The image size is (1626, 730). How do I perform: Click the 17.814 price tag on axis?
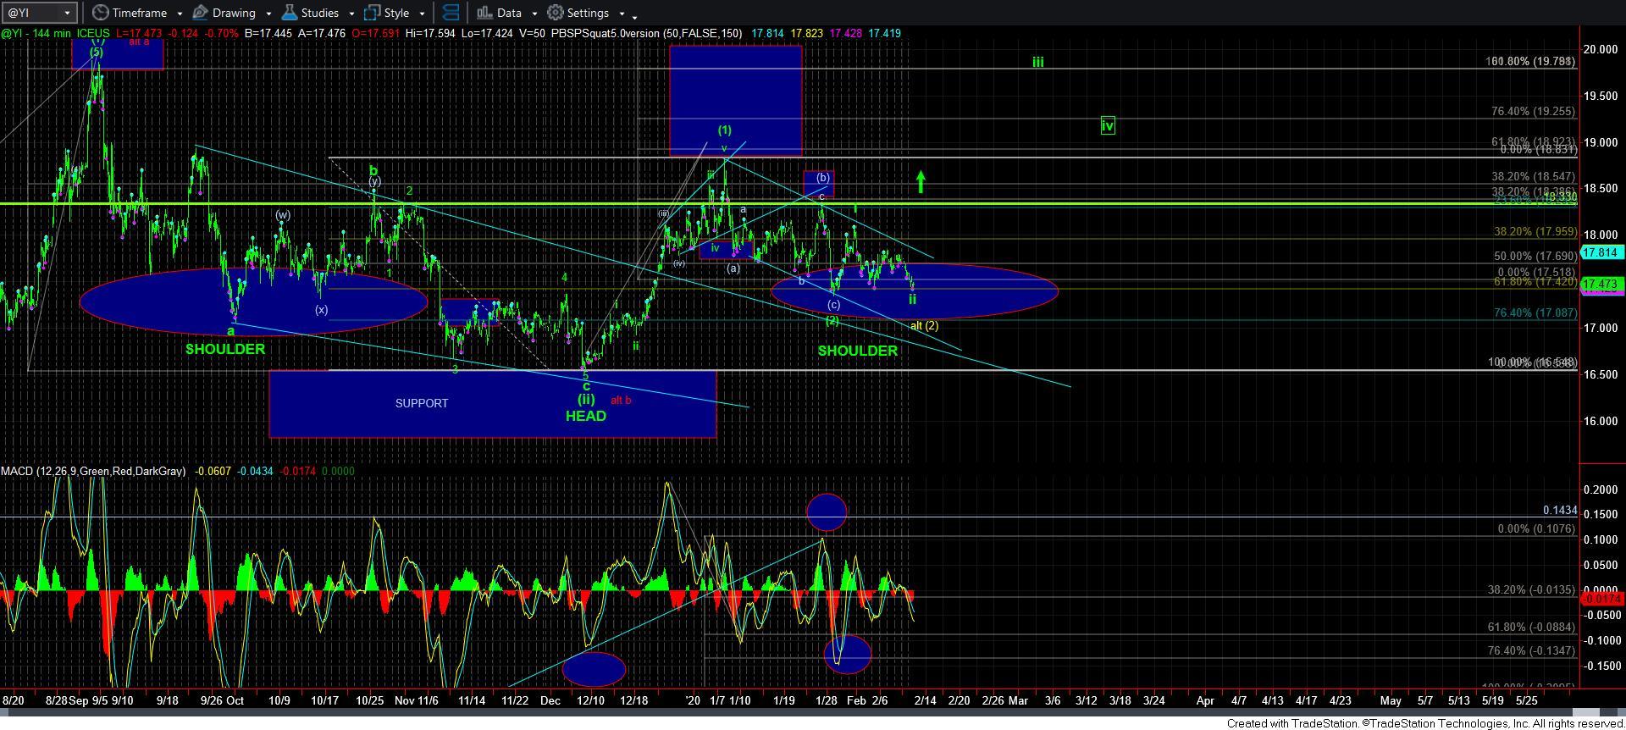[1601, 252]
